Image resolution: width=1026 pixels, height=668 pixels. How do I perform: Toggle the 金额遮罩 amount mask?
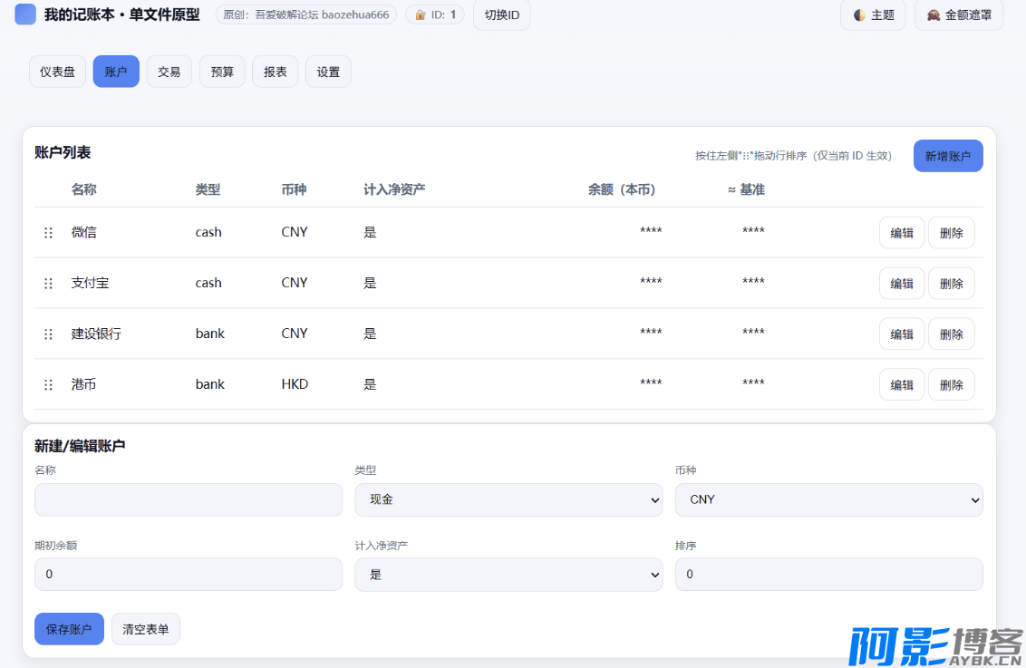tap(958, 15)
